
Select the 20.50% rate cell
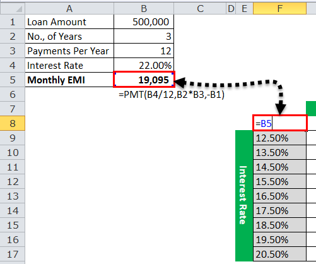[x=280, y=254]
